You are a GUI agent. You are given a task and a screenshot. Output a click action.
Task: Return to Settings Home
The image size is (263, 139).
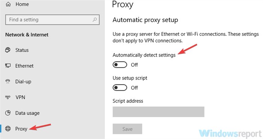pos(22,4)
